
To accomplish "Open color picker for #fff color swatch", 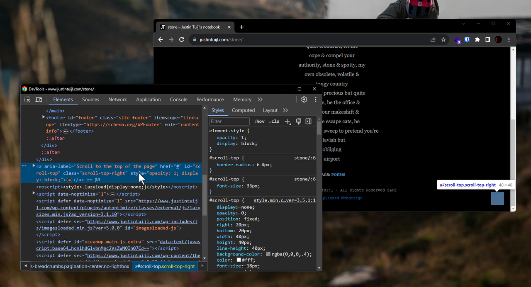I will point(239,260).
